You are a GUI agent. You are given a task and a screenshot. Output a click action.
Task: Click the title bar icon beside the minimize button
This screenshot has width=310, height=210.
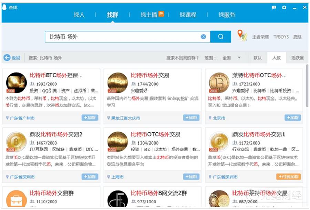pos(284,7)
